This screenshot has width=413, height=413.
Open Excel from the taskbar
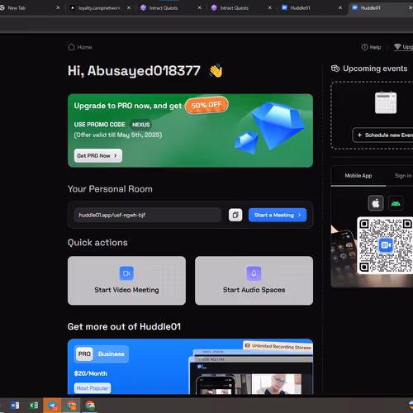[34, 406]
